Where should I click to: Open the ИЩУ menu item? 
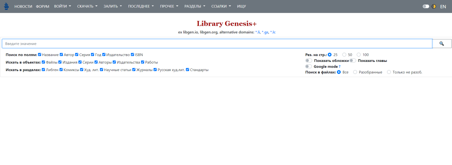click(242, 6)
